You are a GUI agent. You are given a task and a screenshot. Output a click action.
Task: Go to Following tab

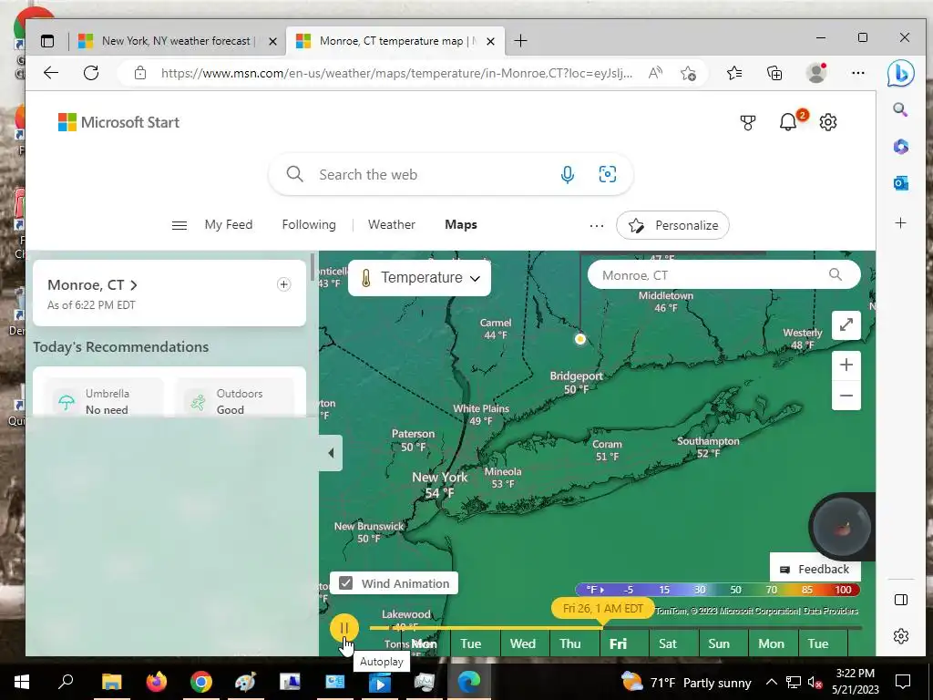[309, 224]
